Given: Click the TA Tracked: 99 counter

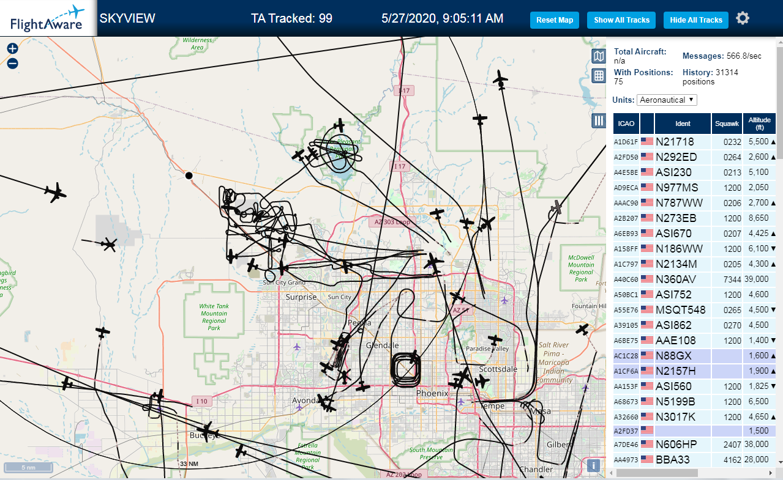Looking at the screenshot, I should coord(291,18).
